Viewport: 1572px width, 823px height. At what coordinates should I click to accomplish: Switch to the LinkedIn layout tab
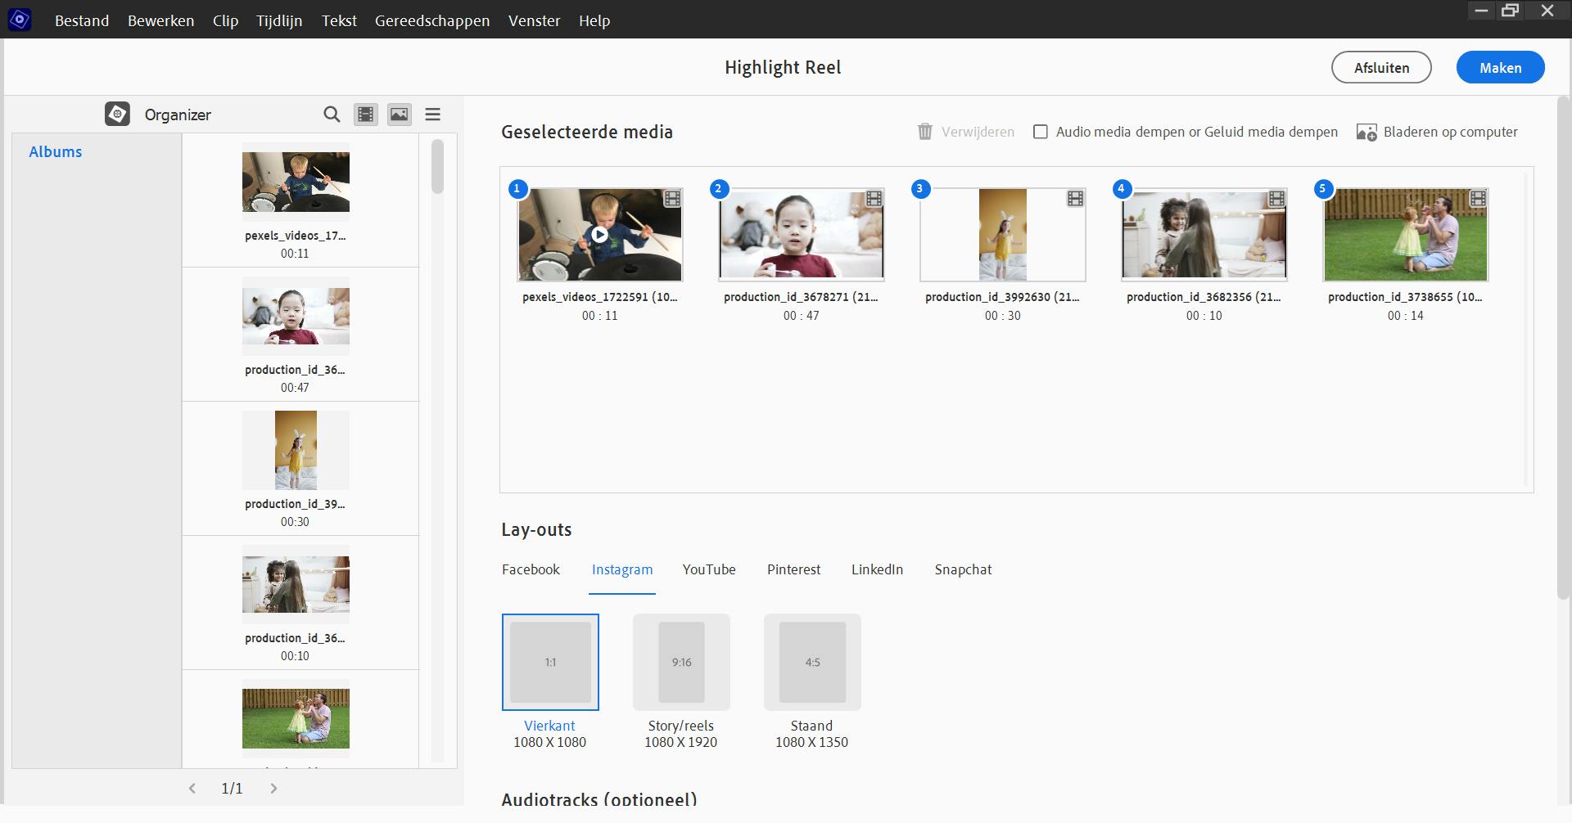point(877,569)
